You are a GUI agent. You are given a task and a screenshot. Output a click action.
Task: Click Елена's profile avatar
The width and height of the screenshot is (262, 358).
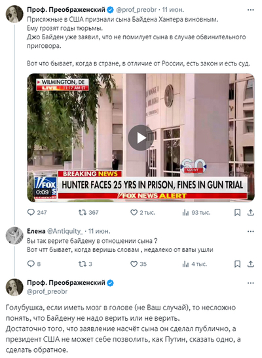[x=14, y=236]
